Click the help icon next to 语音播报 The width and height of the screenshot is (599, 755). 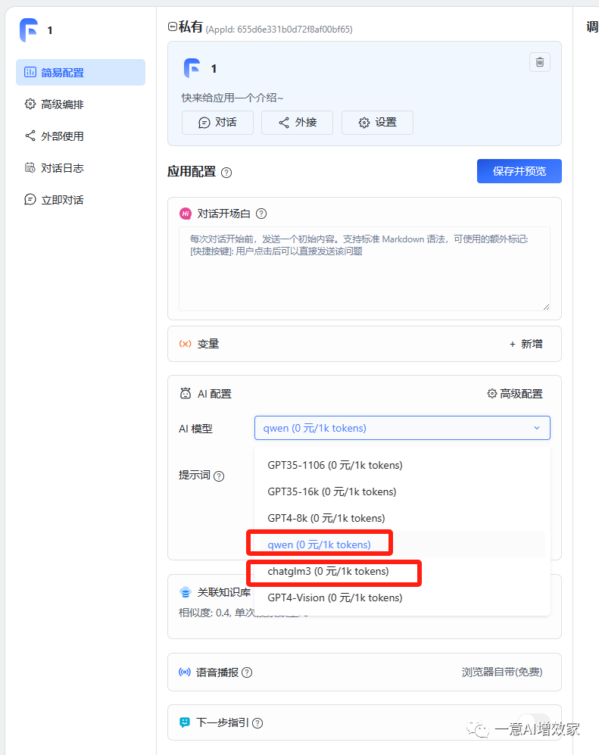pyautogui.click(x=247, y=672)
